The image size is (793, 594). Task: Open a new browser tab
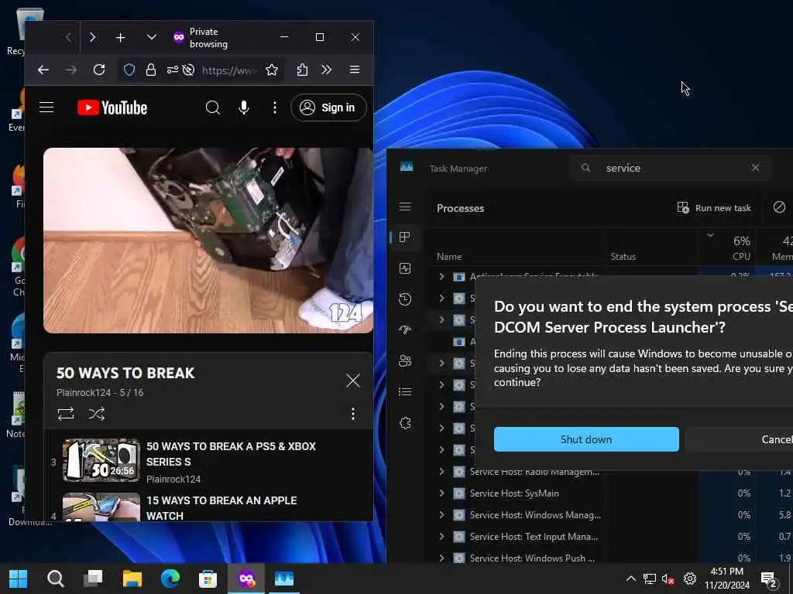pos(120,37)
